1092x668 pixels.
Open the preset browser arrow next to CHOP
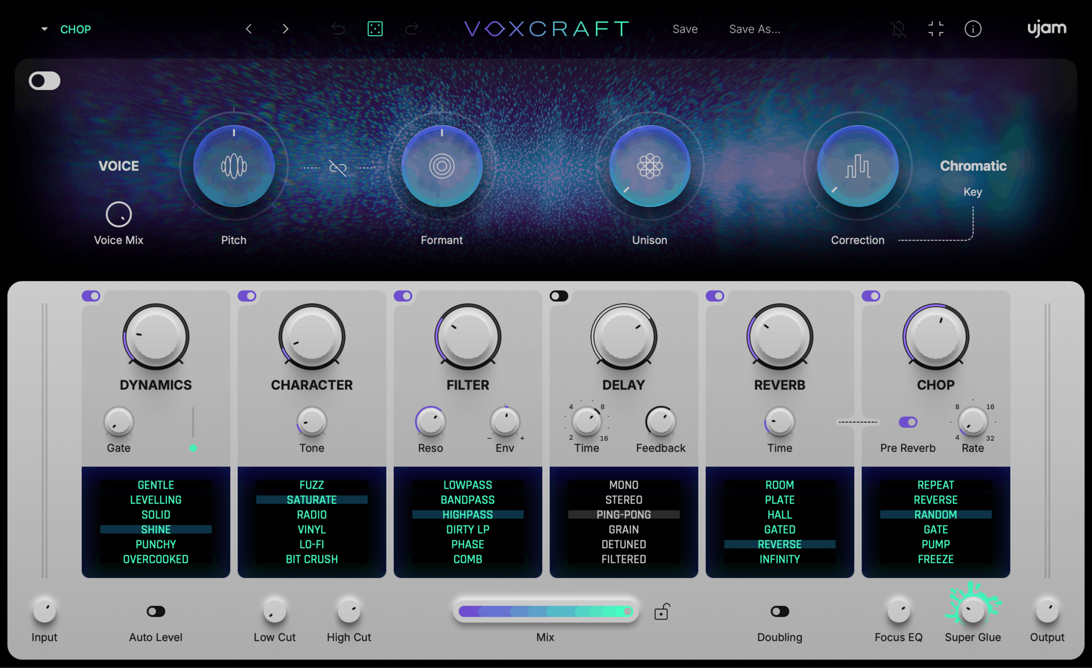point(44,29)
